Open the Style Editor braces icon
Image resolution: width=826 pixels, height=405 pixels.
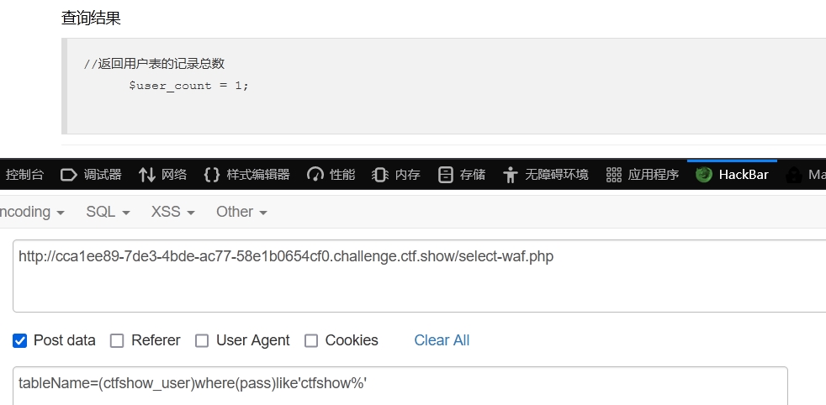coord(212,175)
